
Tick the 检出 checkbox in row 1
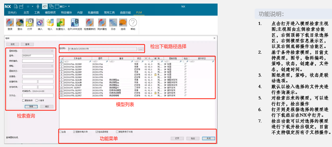coord(186,64)
